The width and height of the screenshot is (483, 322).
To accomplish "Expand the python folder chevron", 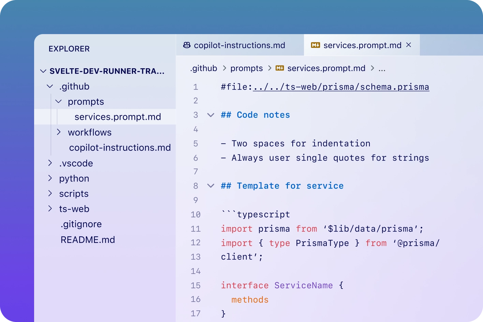I will coord(50,178).
